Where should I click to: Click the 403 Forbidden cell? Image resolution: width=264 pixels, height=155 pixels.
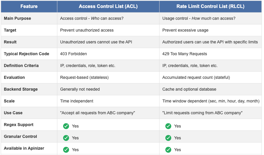73,54
